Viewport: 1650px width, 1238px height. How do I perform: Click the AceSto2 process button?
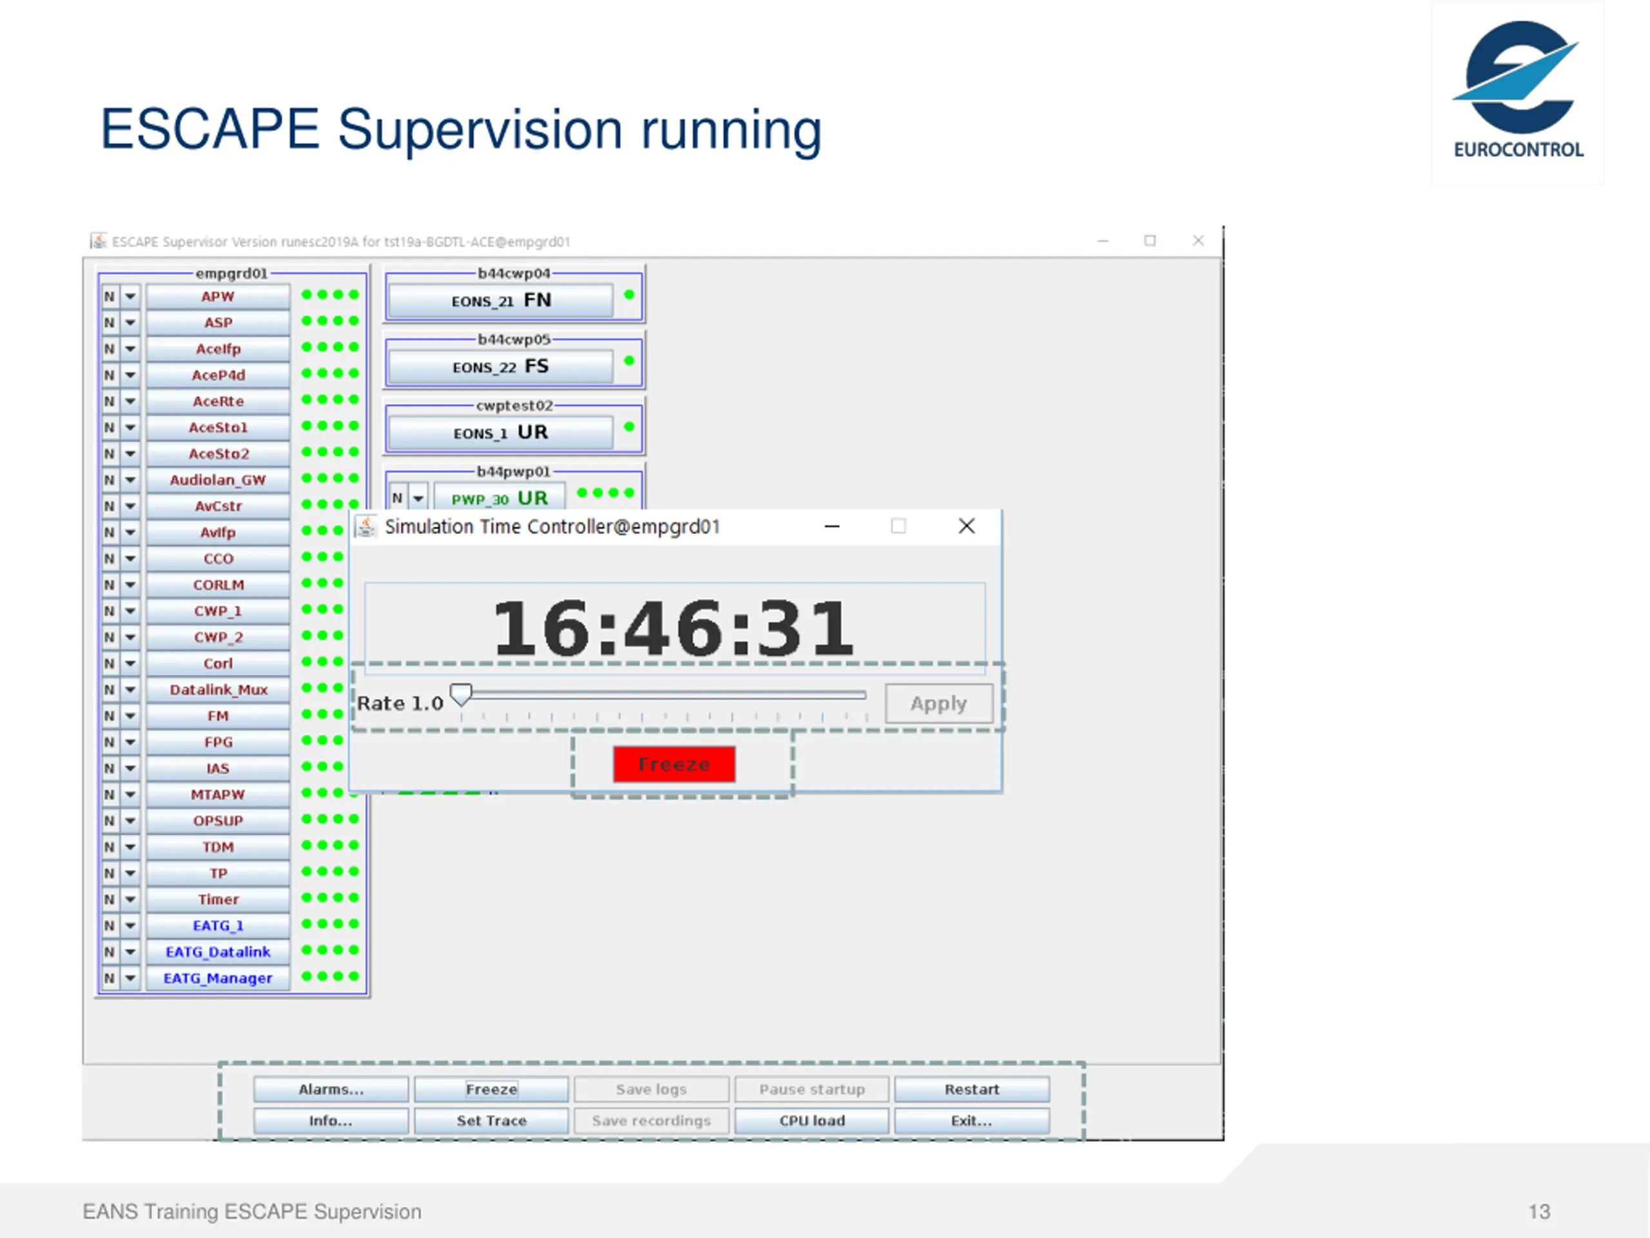[218, 454]
